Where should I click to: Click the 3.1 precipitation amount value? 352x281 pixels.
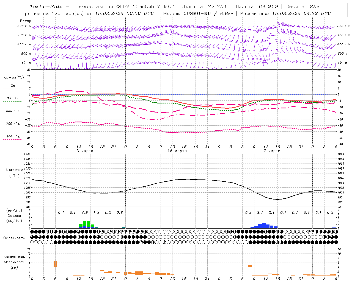click(x=260, y=213)
